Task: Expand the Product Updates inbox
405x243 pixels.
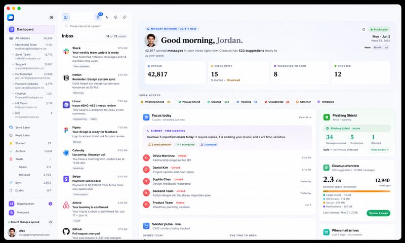Action: (x=13, y=84)
